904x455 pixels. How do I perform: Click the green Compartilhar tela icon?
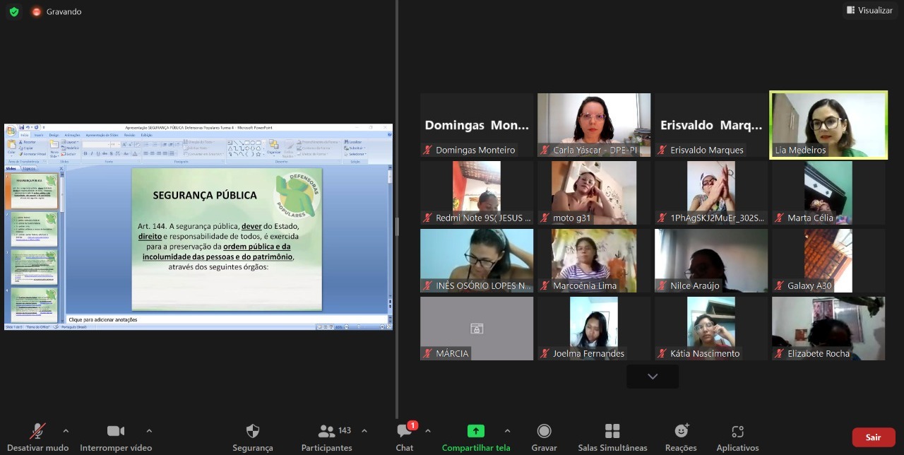click(476, 431)
